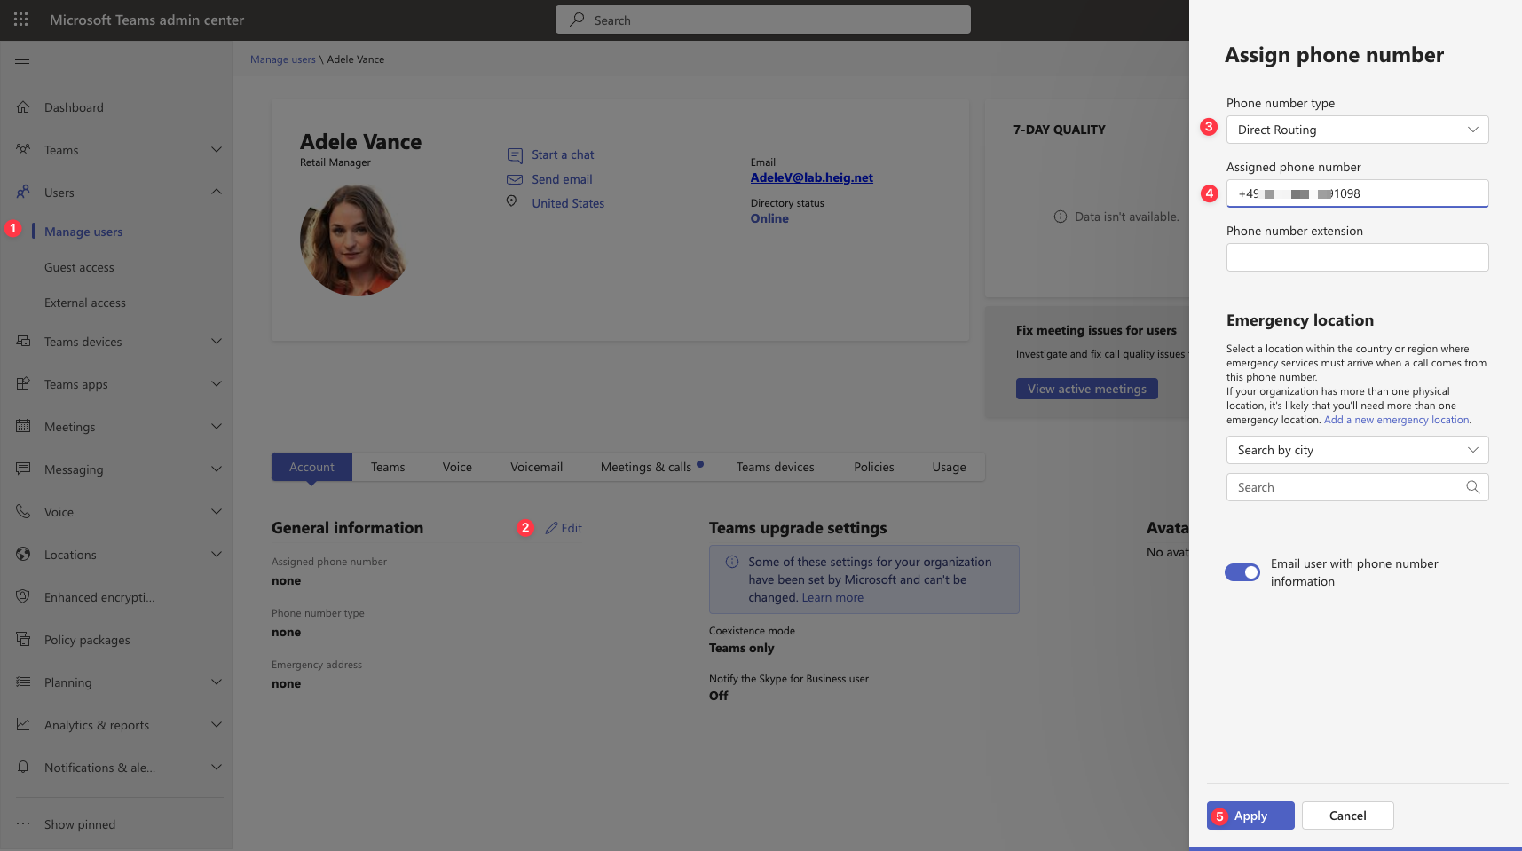This screenshot has width=1522, height=851.
Task: Click the info icon in Teams upgrade notice
Action: (732, 562)
